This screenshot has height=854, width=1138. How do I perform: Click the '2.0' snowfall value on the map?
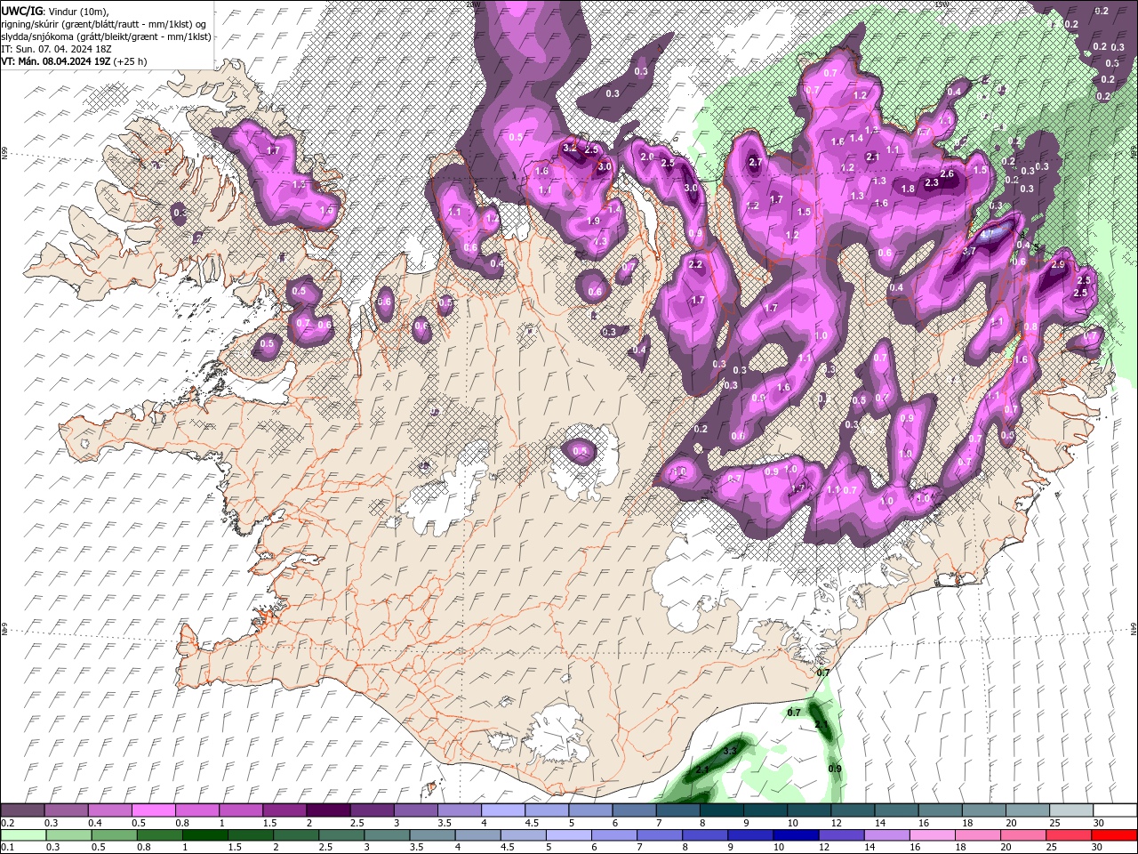coord(646,157)
